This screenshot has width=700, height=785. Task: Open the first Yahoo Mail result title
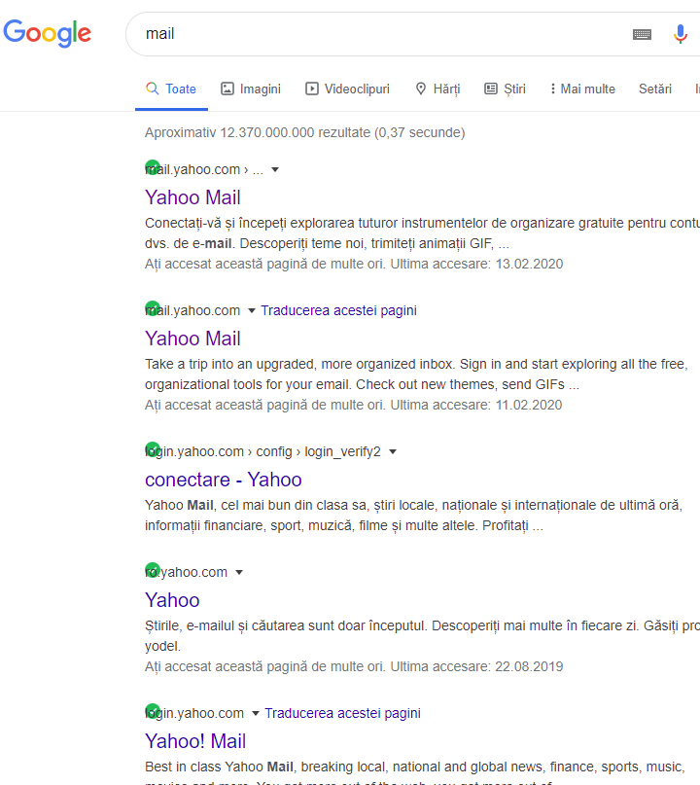[192, 197]
